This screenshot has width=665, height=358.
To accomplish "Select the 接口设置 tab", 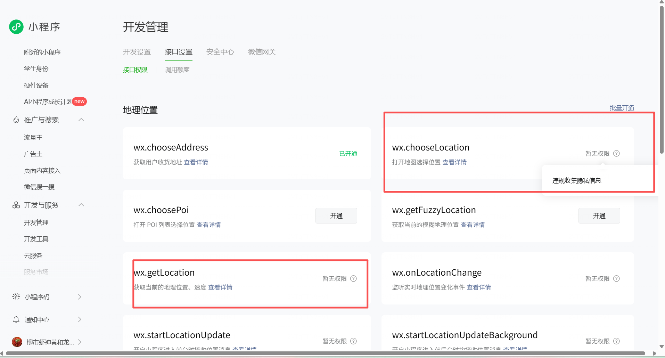I will point(179,52).
